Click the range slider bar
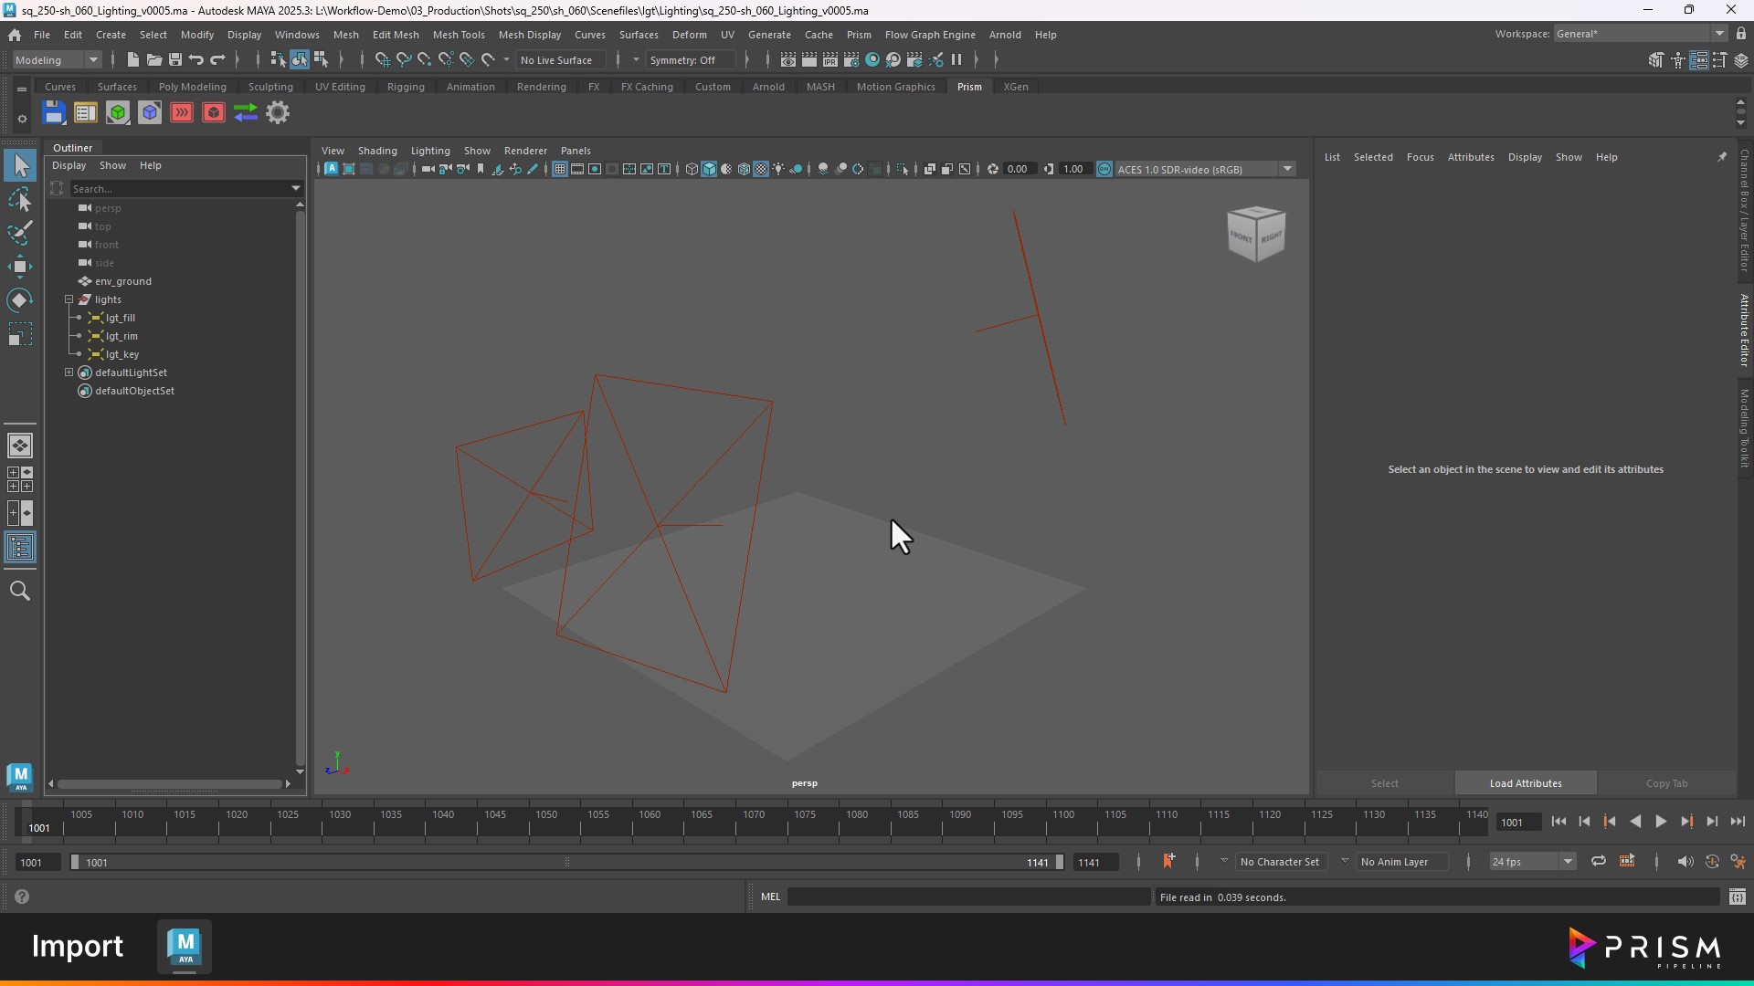The height and width of the screenshot is (986, 1754). pos(566,863)
